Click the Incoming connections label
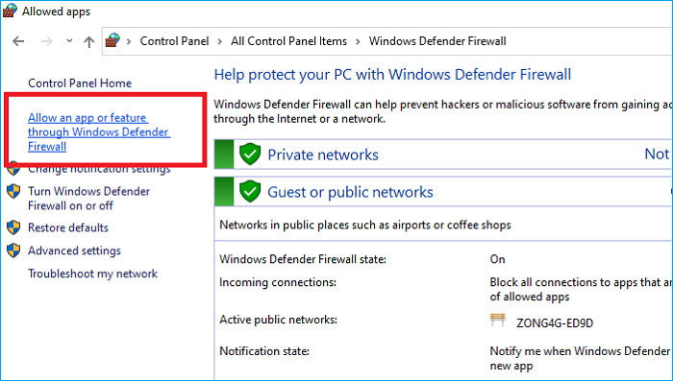The width and height of the screenshot is (673, 381). pos(278,282)
